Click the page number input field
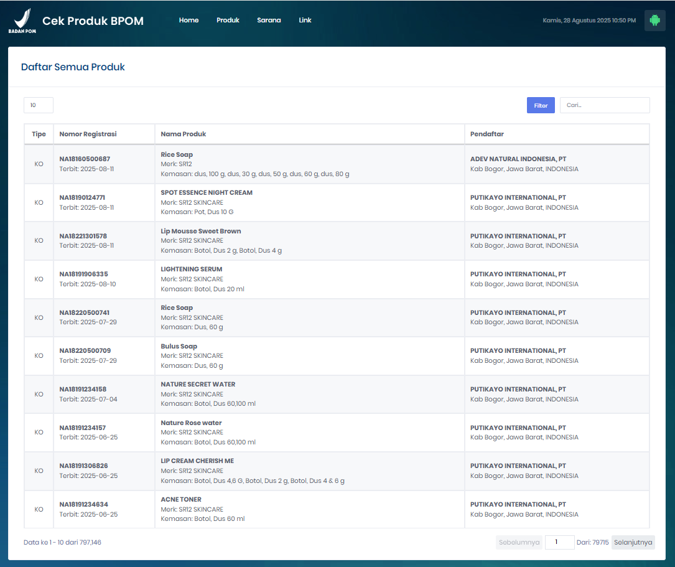Image resolution: width=675 pixels, height=567 pixels. coord(559,542)
